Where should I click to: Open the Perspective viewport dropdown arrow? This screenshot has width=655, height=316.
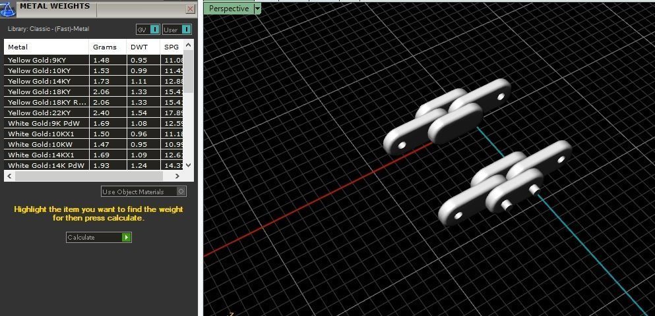click(257, 9)
